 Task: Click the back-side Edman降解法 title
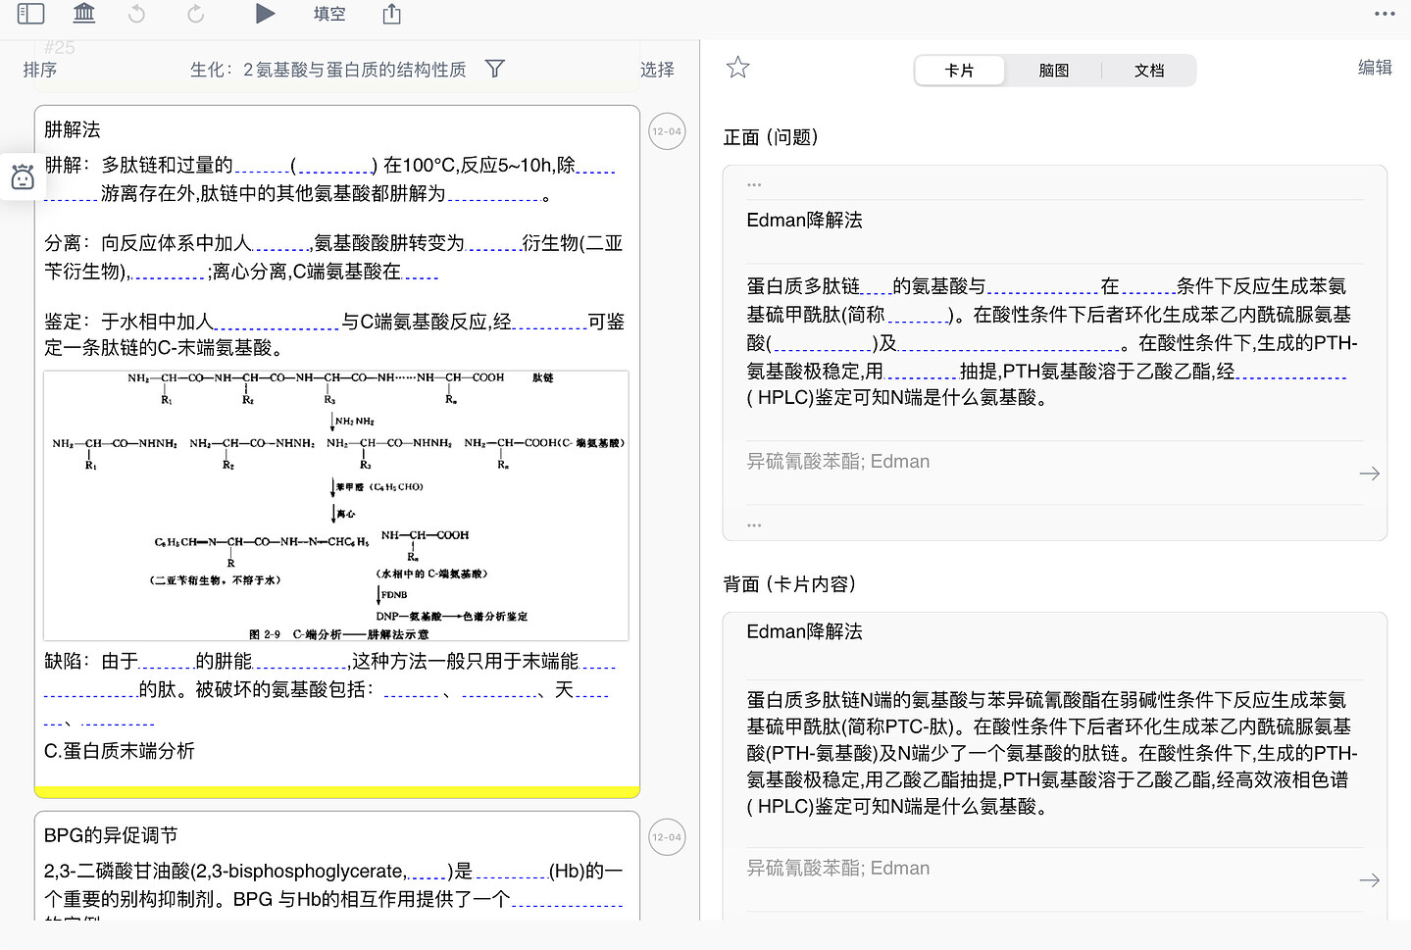click(805, 631)
